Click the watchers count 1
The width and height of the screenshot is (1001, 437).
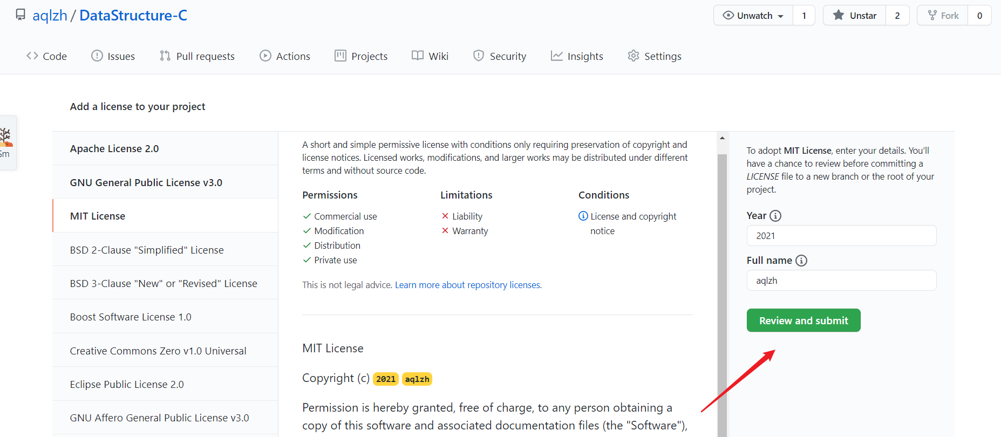coord(804,16)
